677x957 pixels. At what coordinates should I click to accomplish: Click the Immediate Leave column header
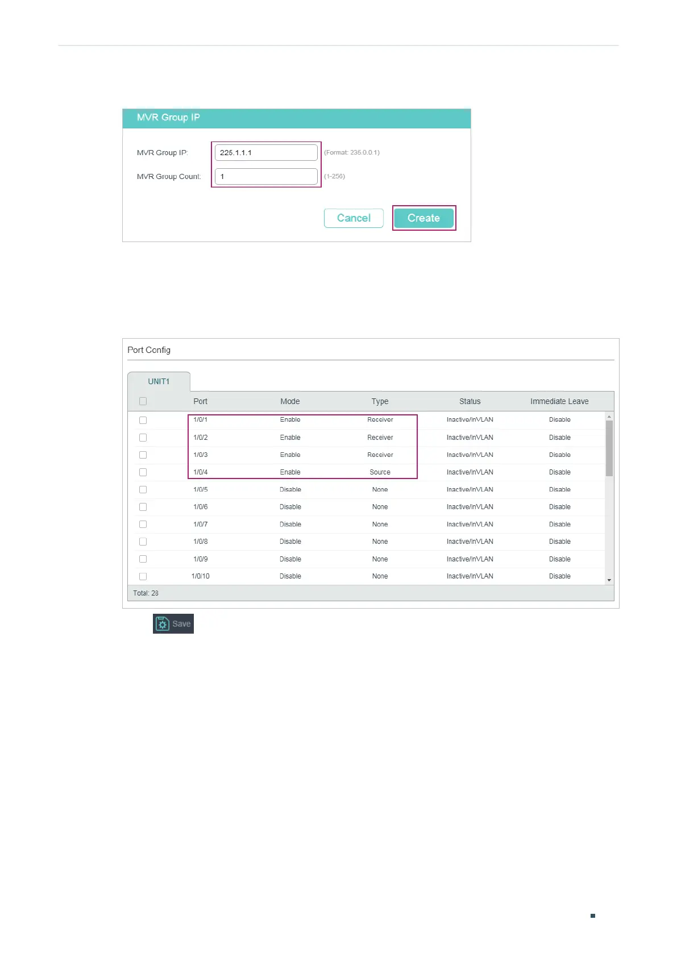coord(559,401)
